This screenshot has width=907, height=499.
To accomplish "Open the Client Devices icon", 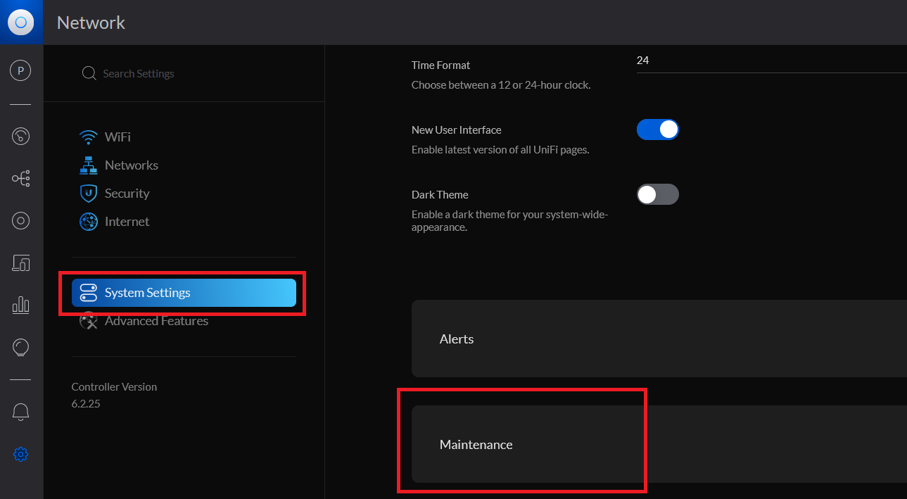I will [20, 263].
